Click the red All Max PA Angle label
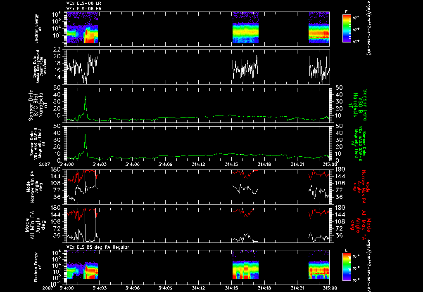 361,225
